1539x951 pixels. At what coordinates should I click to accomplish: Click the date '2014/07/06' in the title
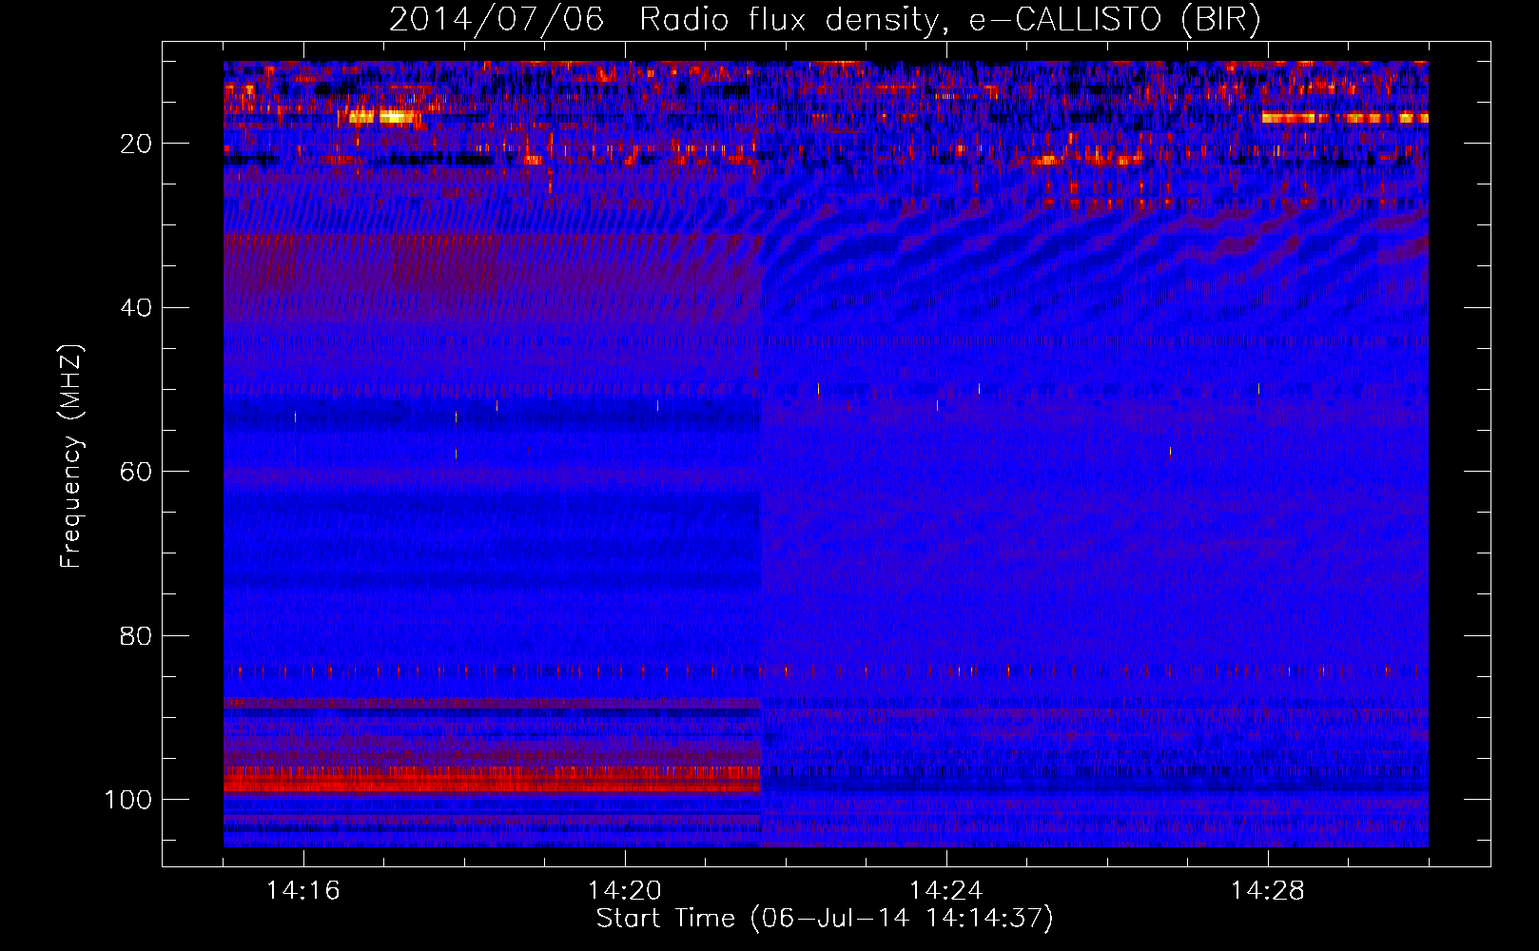496,20
